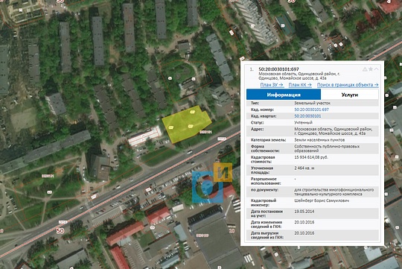Open the План КК link
The height and width of the screenshot is (269, 402).
tap(300, 85)
